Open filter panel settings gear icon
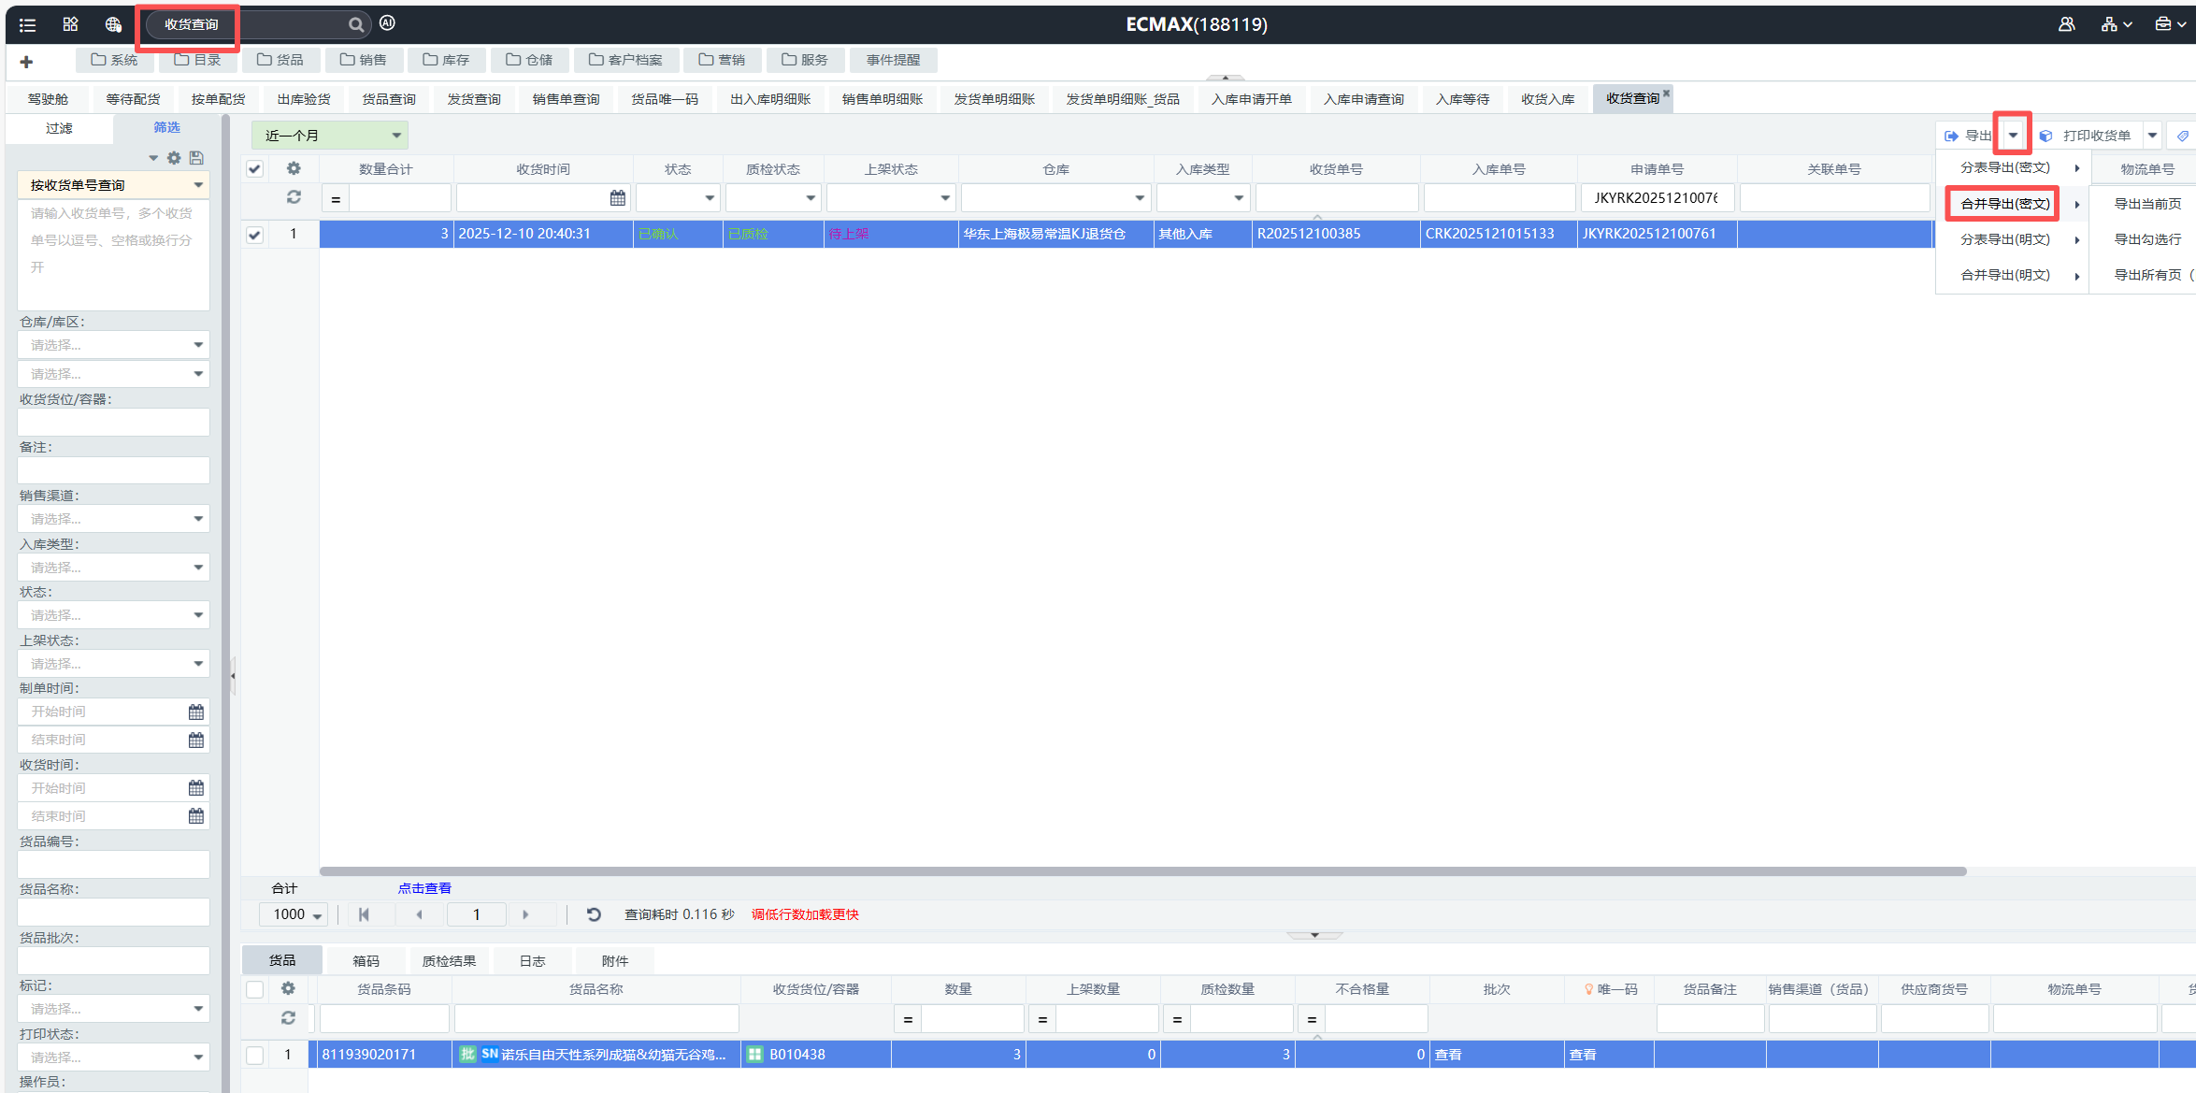 [x=174, y=158]
